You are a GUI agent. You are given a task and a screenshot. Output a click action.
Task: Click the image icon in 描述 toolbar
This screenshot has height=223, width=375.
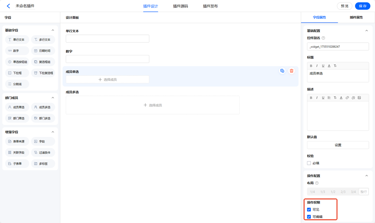point(359,98)
